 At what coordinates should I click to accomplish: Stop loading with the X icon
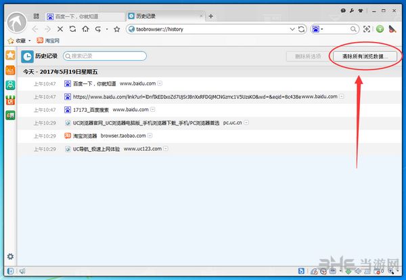(60, 29)
